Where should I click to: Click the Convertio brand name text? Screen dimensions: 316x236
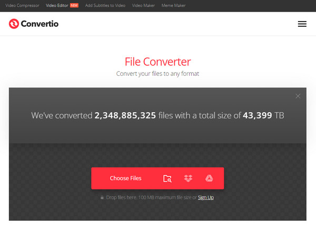click(x=41, y=24)
